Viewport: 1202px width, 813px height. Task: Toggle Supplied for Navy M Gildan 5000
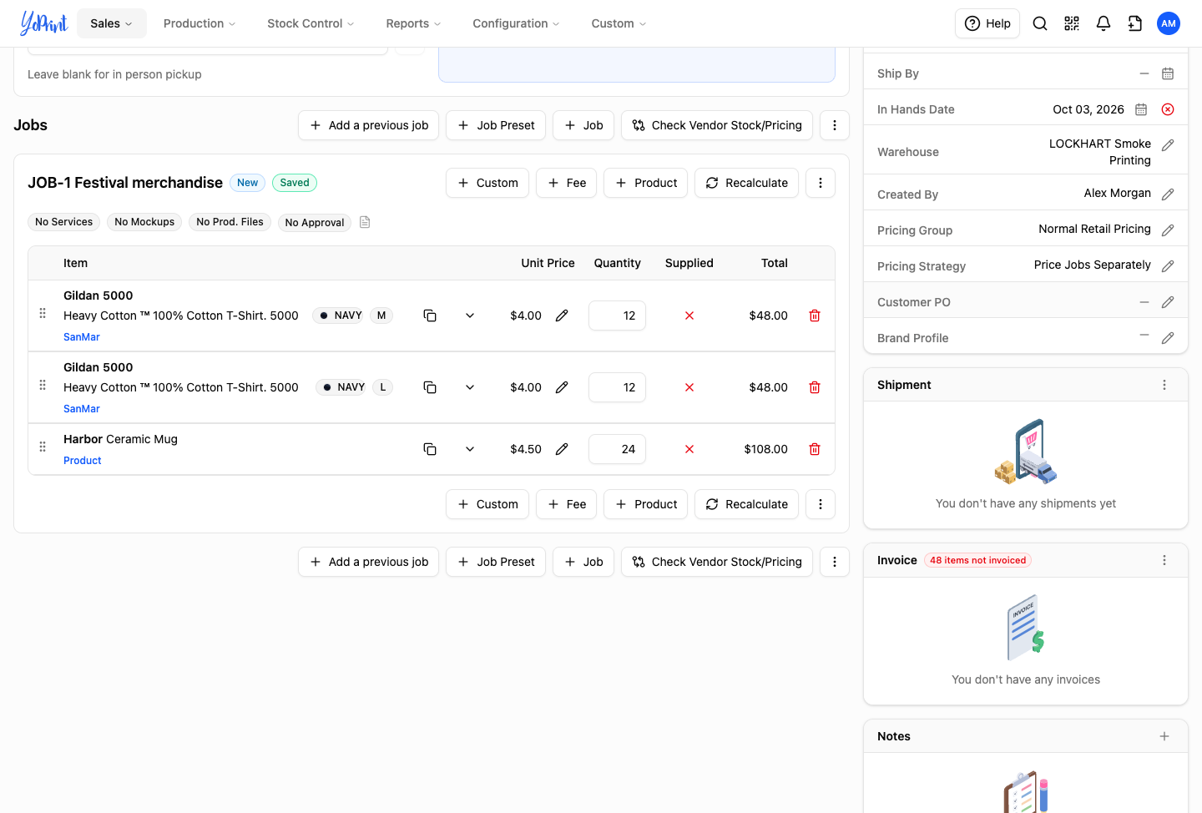coord(689,316)
